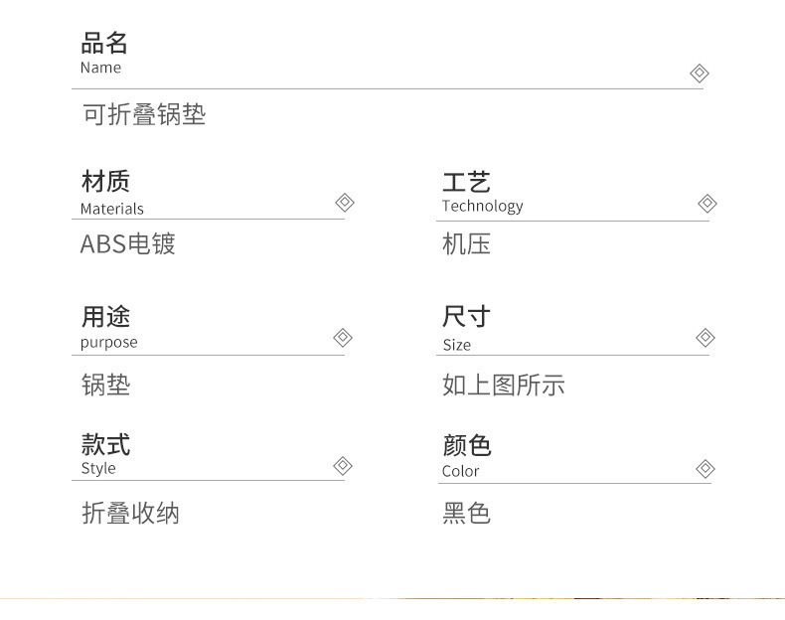Click the 折叠收纳 style value

130,514
